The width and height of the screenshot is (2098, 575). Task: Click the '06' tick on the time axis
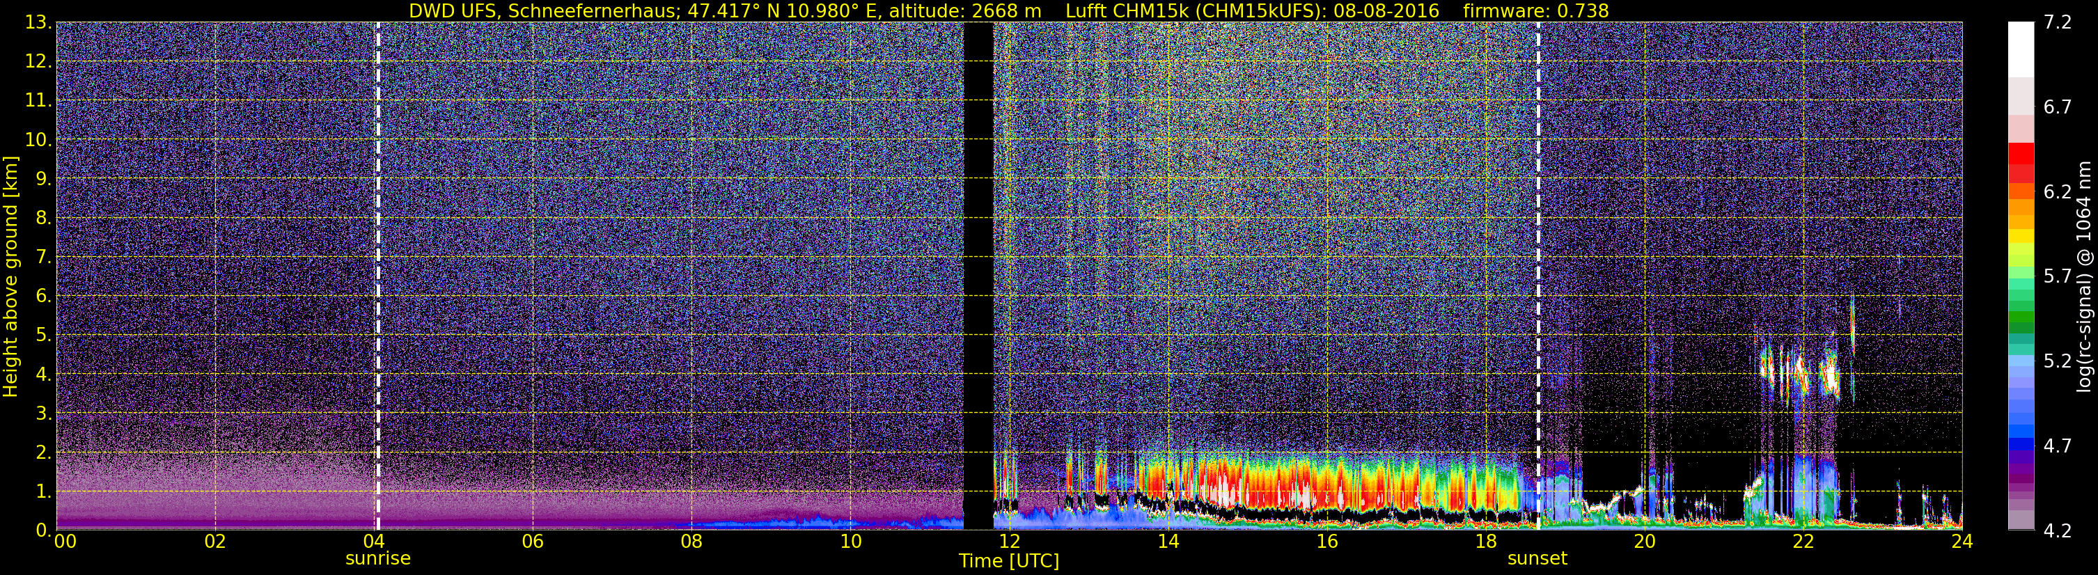pos(533,542)
